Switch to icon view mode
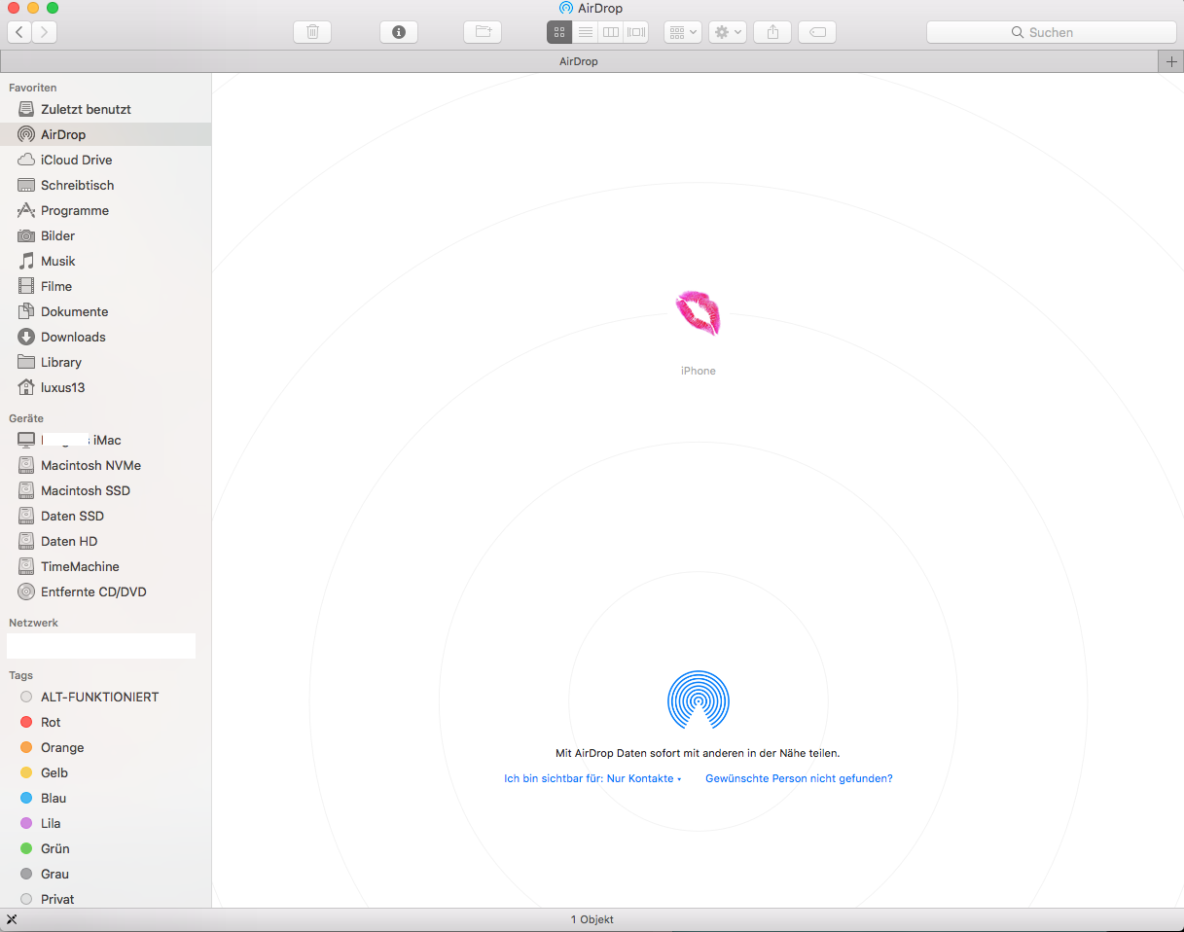The width and height of the screenshot is (1184, 932). point(559,32)
